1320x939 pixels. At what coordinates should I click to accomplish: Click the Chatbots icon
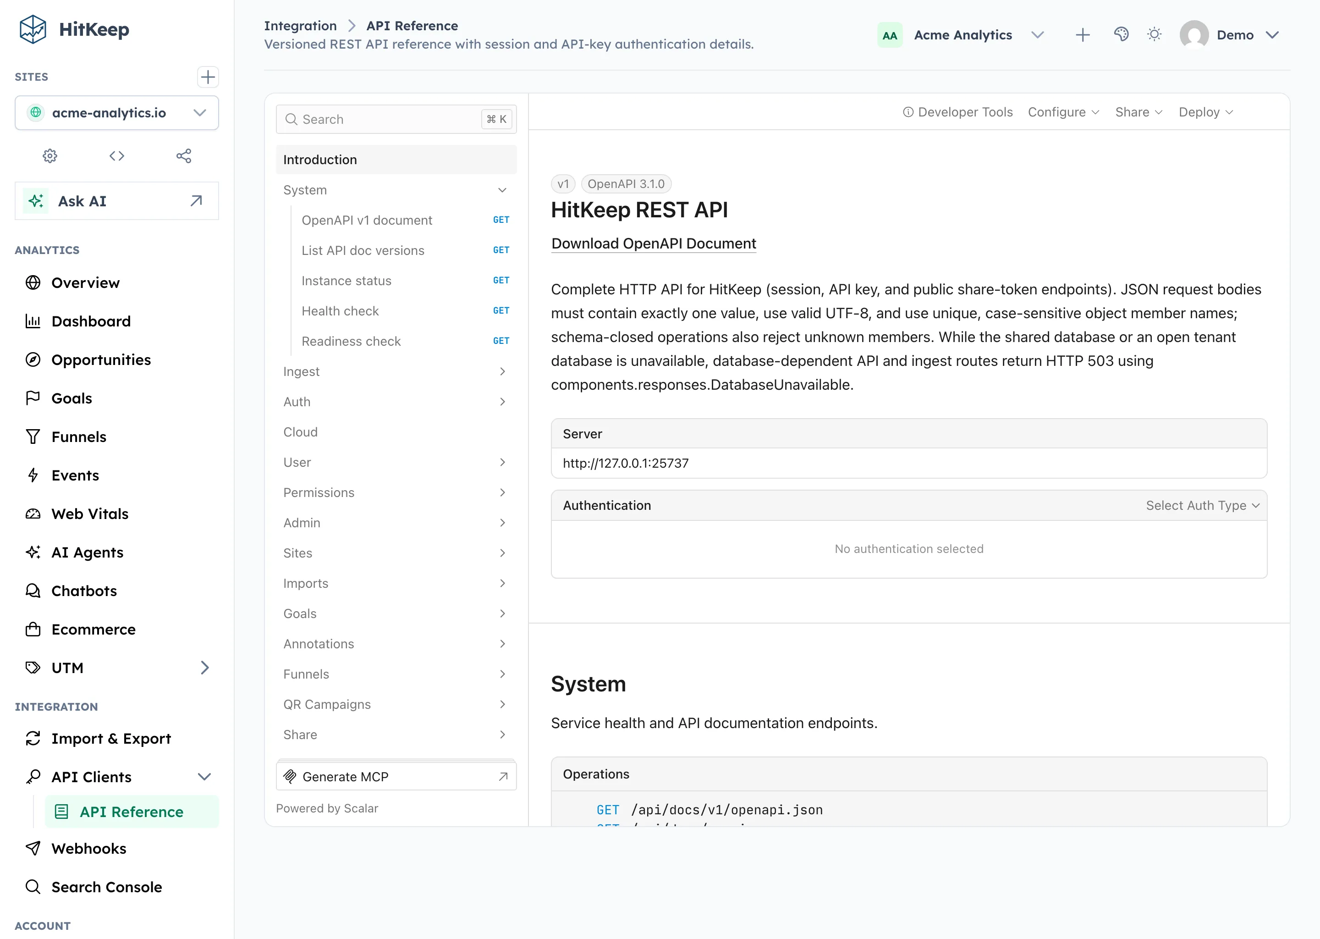click(33, 591)
